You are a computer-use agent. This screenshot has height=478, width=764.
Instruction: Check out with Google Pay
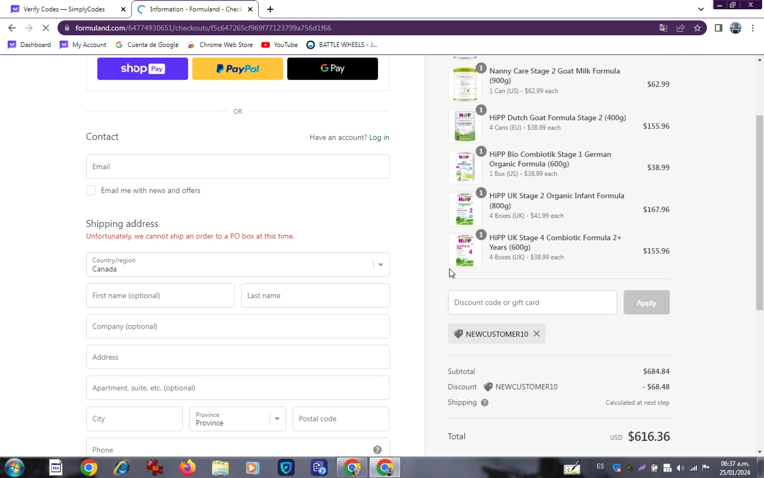pyautogui.click(x=333, y=69)
